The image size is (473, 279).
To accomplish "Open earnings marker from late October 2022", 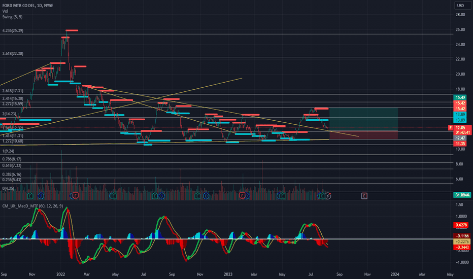I will pyautogui.click(x=197, y=196).
